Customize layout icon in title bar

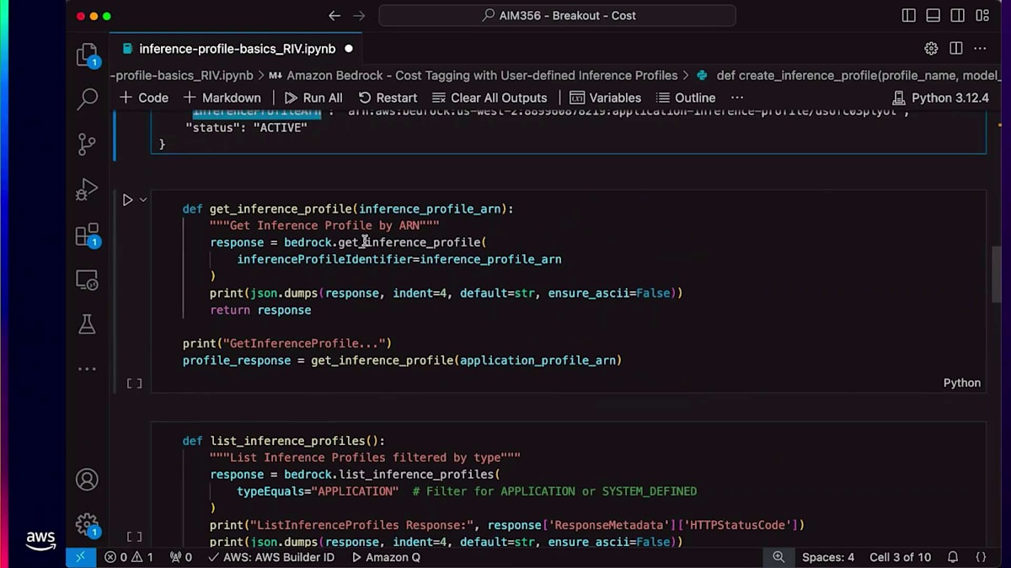(x=982, y=15)
